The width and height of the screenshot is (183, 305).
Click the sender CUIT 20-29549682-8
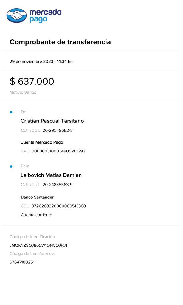(x=58, y=130)
